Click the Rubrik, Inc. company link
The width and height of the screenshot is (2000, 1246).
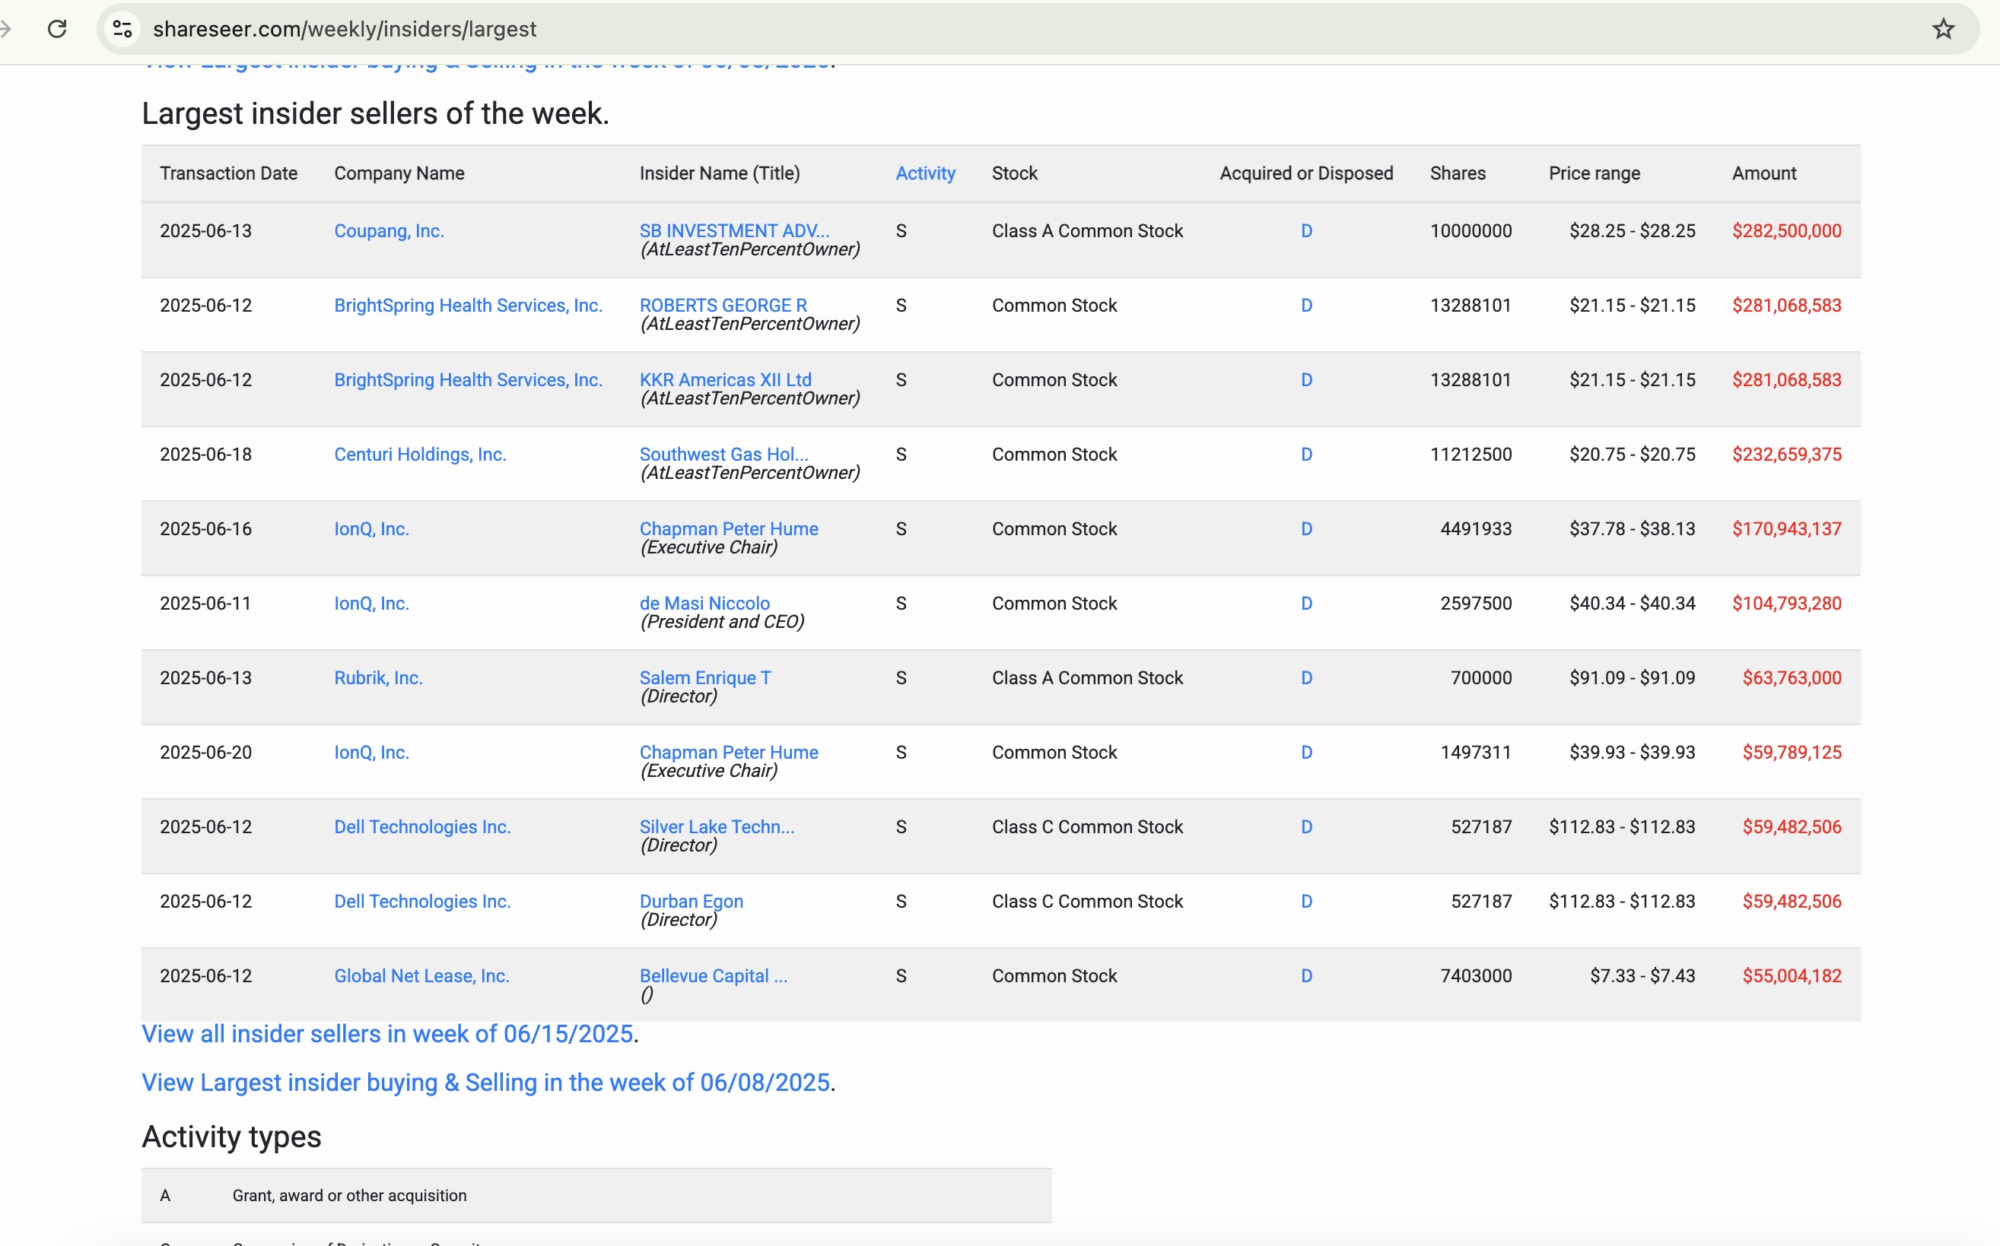377,677
